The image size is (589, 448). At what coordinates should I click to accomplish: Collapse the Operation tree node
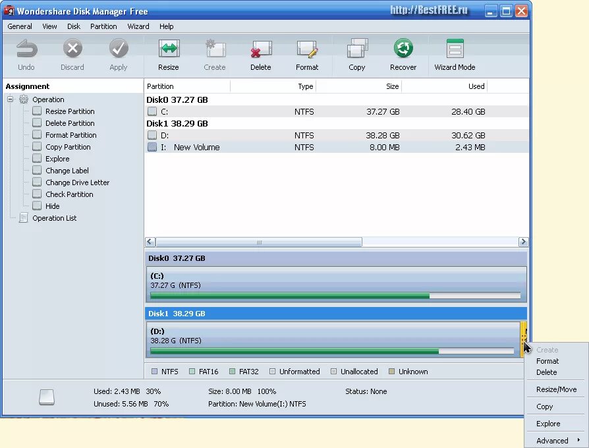click(x=10, y=99)
